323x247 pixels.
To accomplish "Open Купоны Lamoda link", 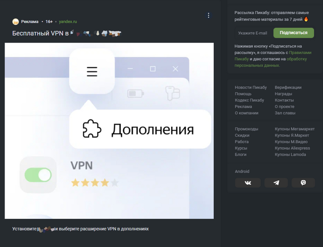I will pyautogui.click(x=290, y=155).
